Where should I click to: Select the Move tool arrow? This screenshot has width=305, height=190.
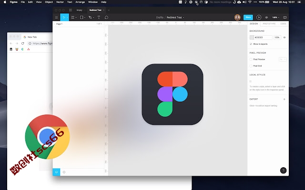63,18
